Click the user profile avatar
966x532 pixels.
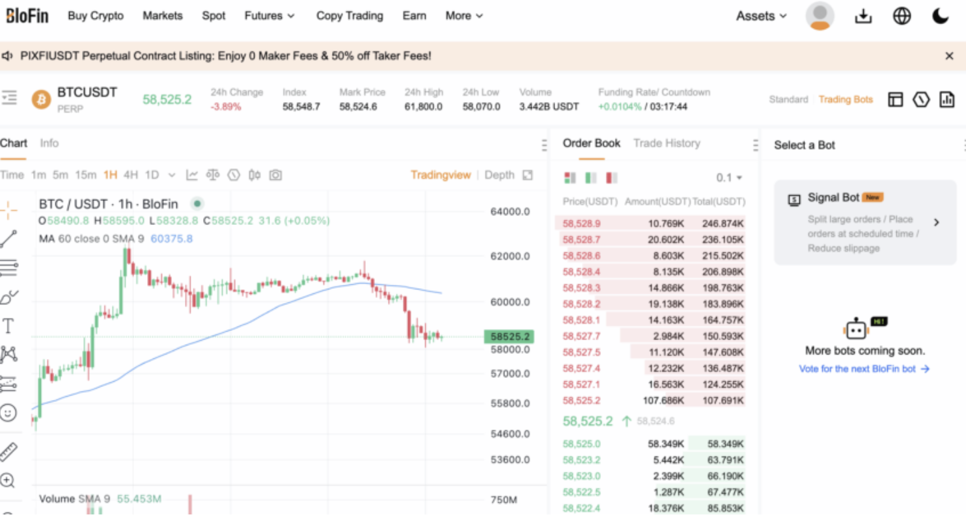(820, 16)
